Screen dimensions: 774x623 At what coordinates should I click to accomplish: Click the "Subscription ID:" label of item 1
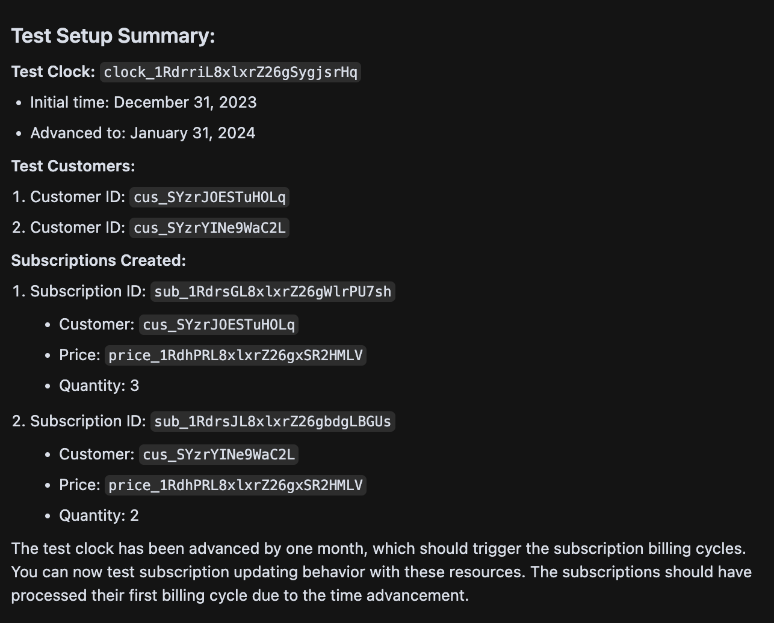coord(88,291)
